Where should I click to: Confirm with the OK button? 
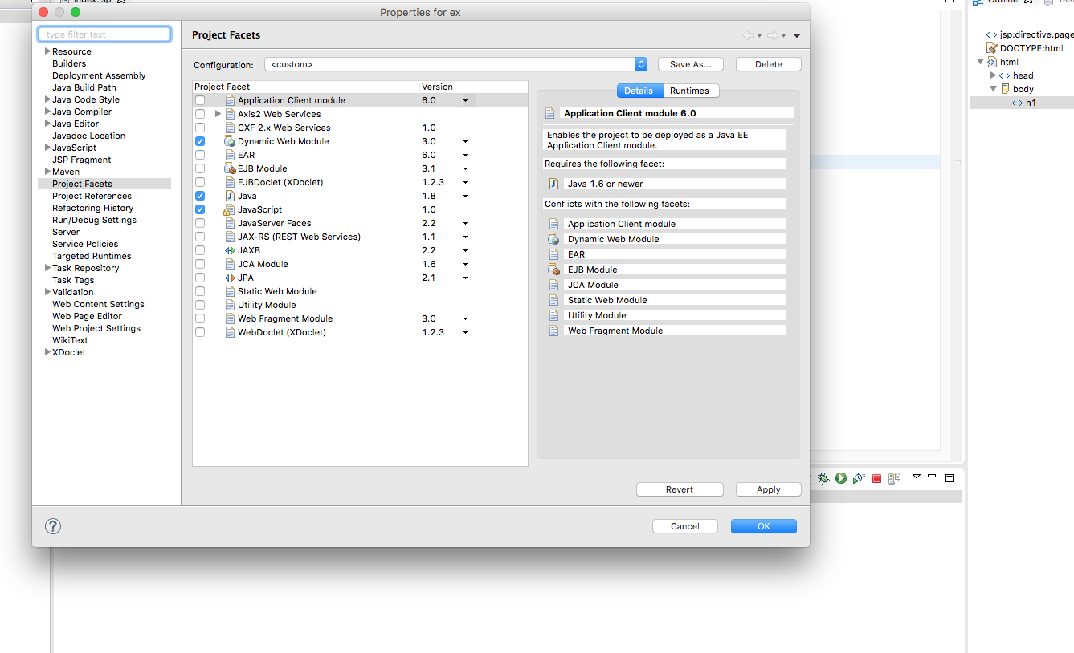(764, 526)
